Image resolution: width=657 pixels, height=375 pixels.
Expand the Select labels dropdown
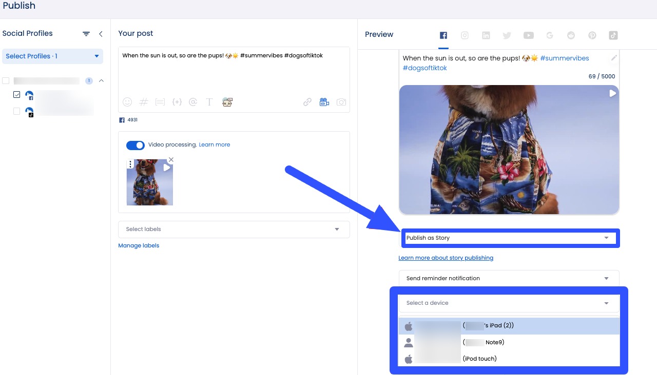click(x=234, y=229)
